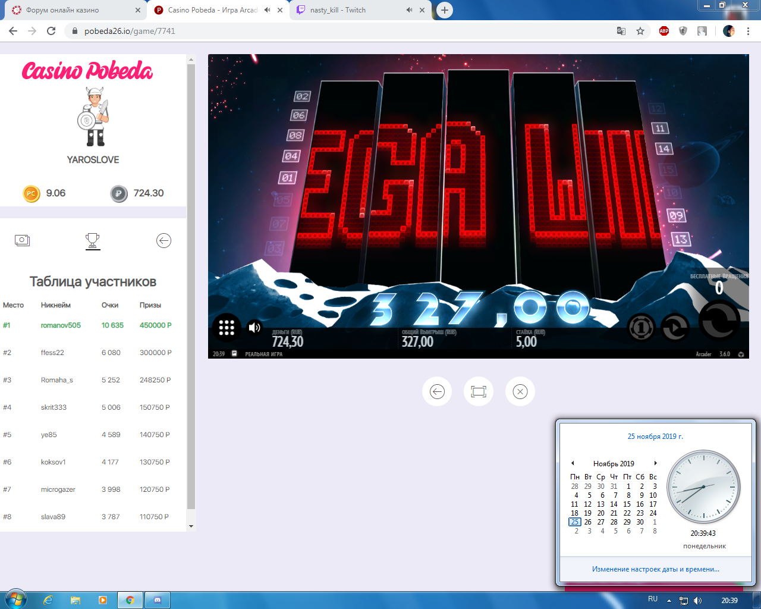Mute the slot game sound
This screenshot has height=609, width=761.
pyautogui.click(x=254, y=328)
